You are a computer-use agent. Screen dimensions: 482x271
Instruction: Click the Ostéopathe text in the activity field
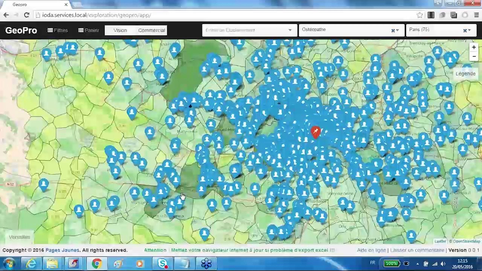coord(314,29)
